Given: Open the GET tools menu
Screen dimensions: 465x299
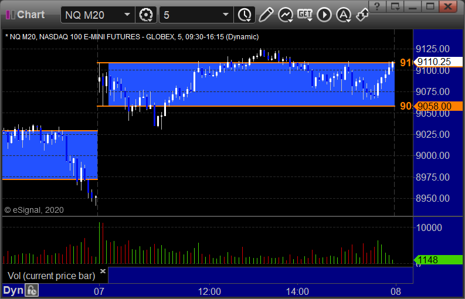Looking at the screenshot, I should [x=305, y=15].
